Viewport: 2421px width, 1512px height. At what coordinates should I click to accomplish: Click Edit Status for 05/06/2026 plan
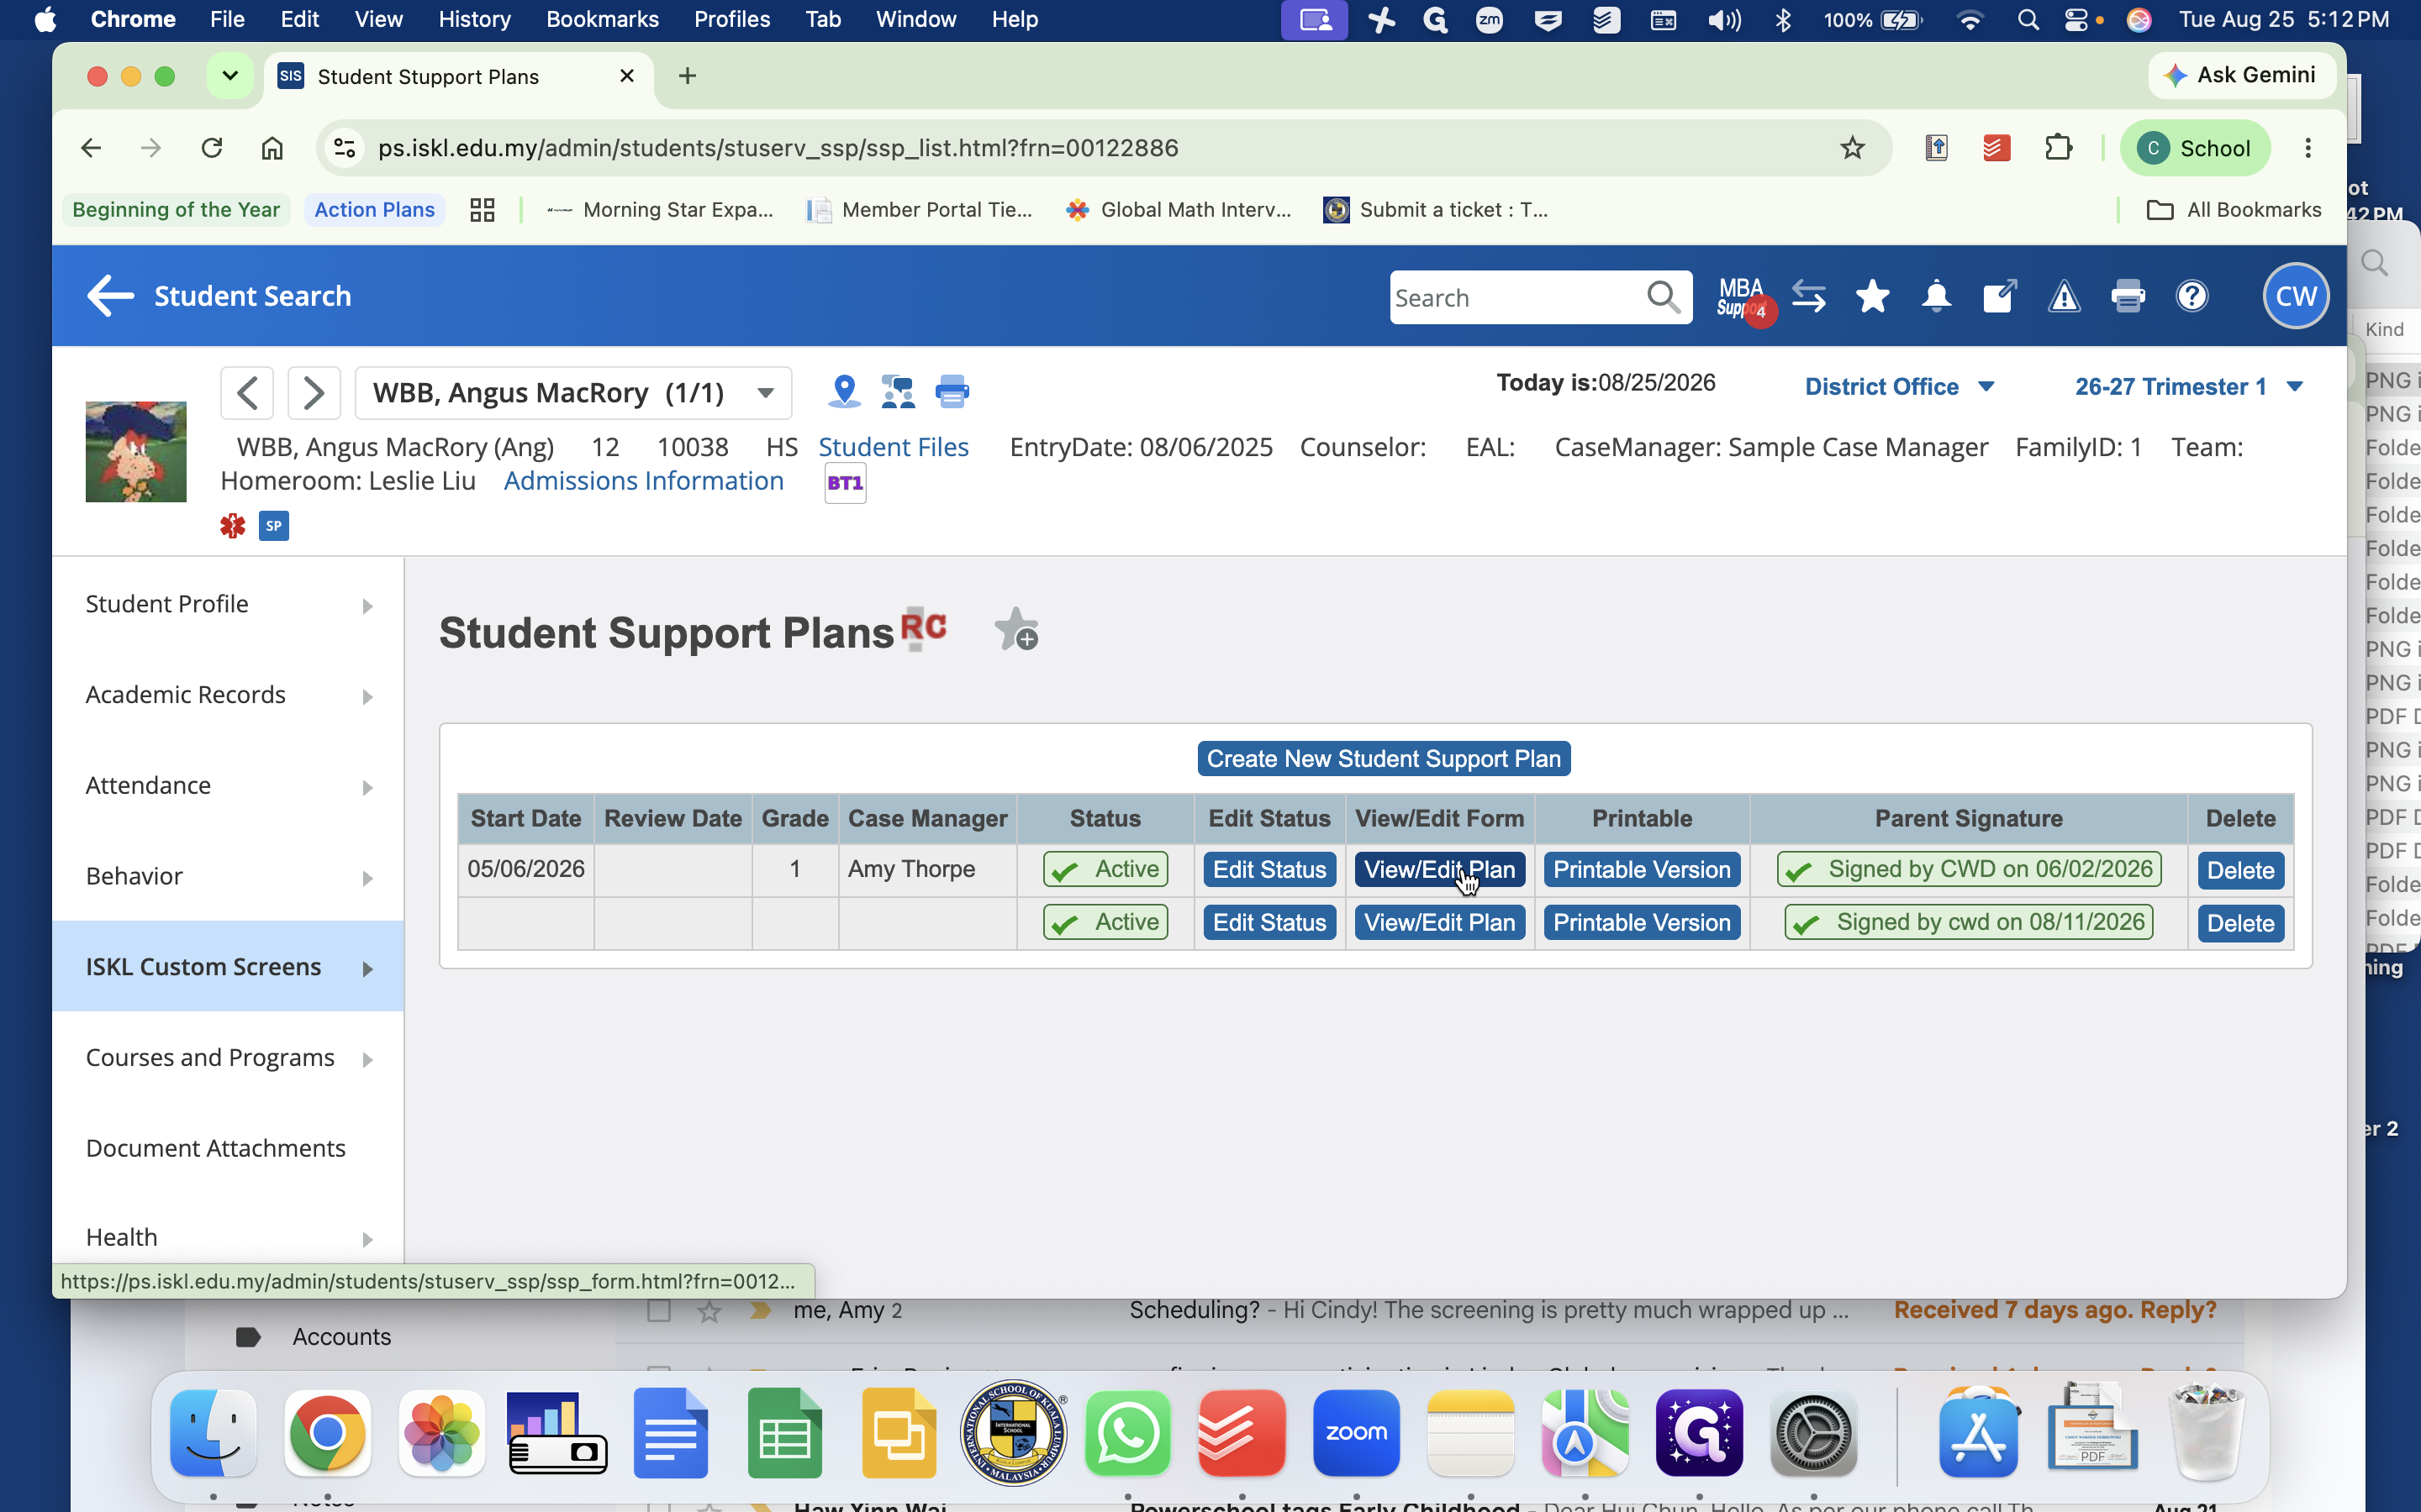click(x=1269, y=870)
